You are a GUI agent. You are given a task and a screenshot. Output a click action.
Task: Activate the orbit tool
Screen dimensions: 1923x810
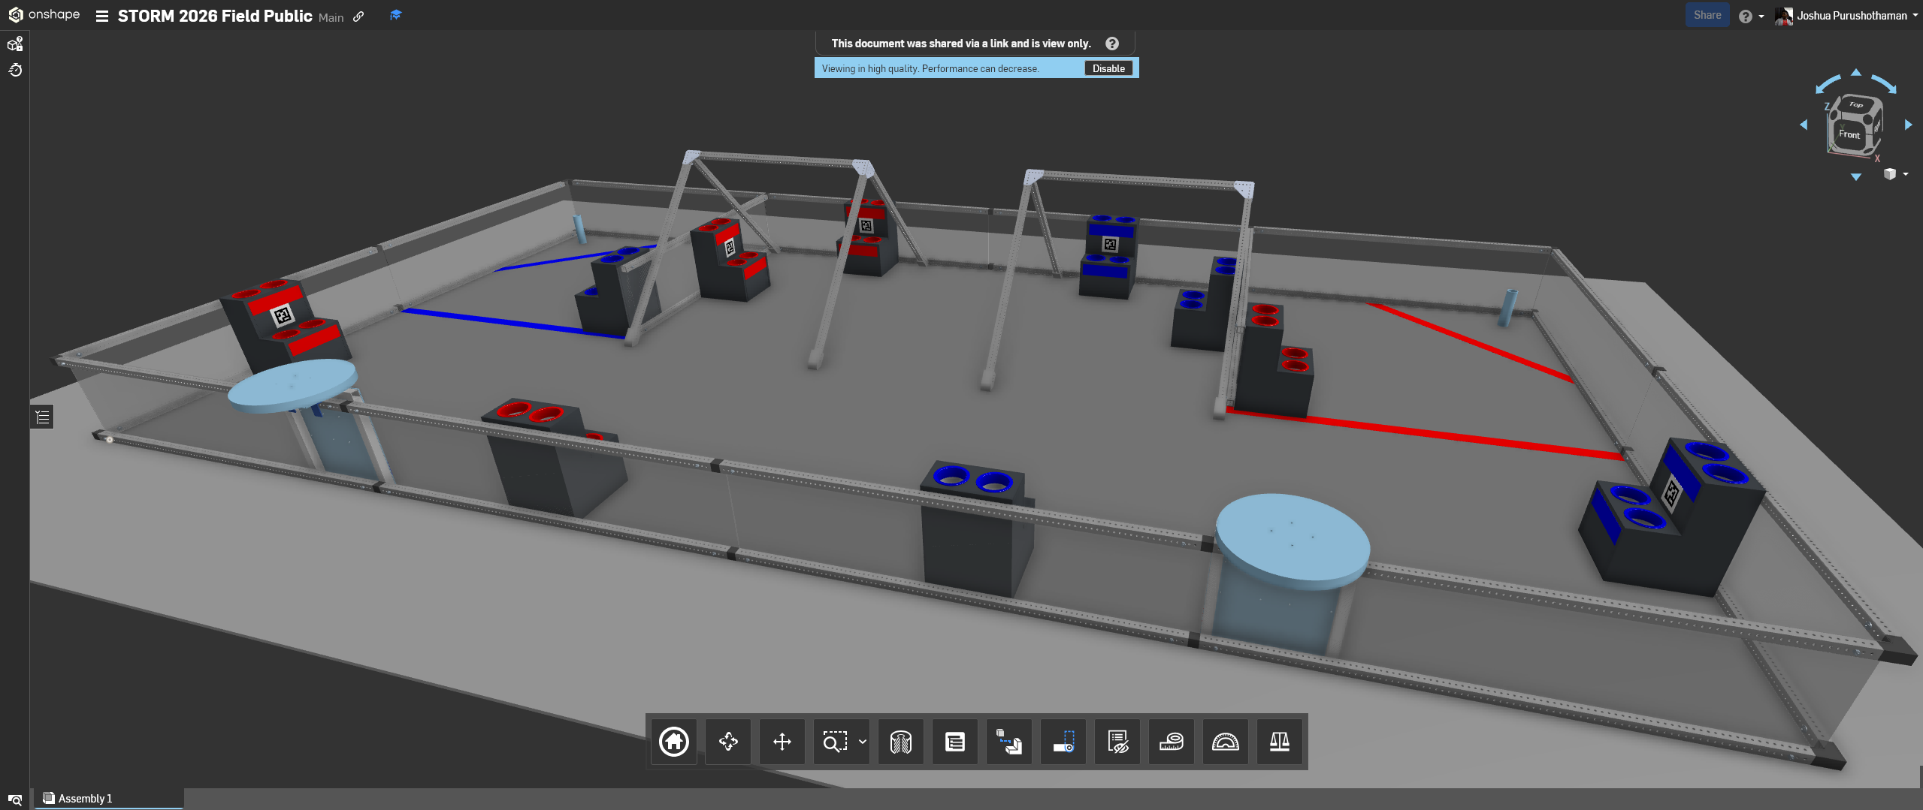click(727, 742)
